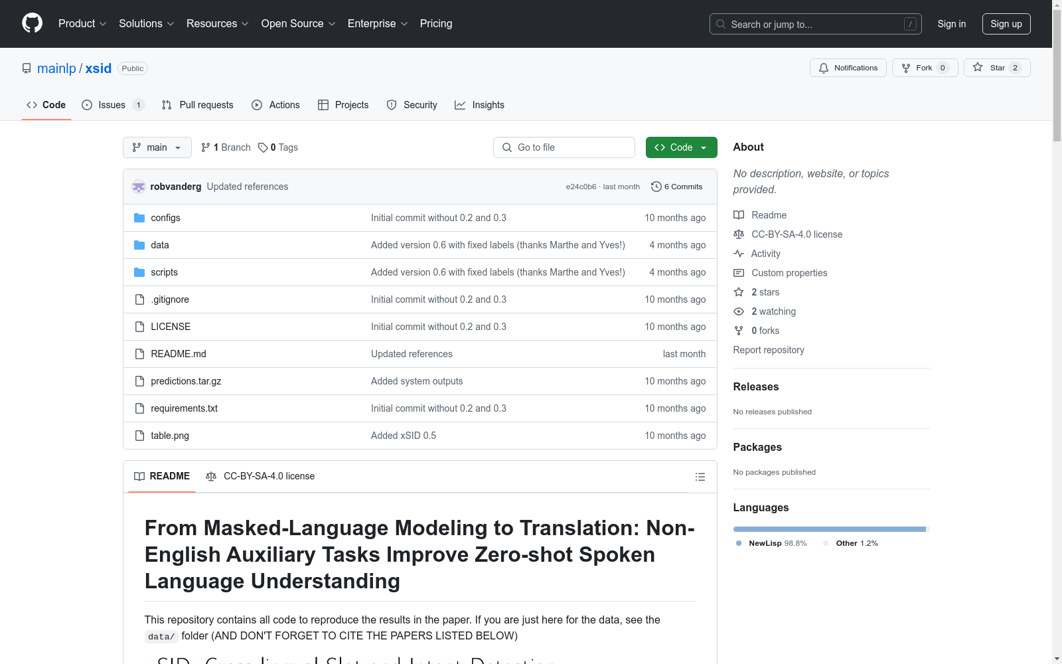Click the data folder icon

(x=139, y=245)
